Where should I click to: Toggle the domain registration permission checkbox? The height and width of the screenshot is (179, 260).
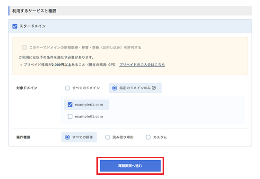25,48
